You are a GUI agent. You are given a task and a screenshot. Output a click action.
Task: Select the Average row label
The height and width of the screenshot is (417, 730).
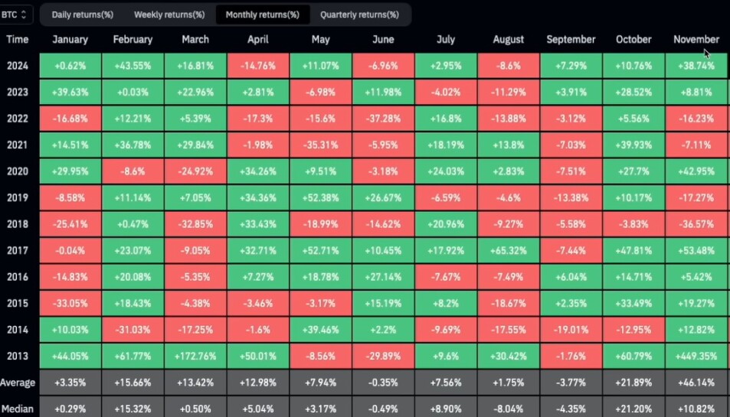[x=18, y=383]
